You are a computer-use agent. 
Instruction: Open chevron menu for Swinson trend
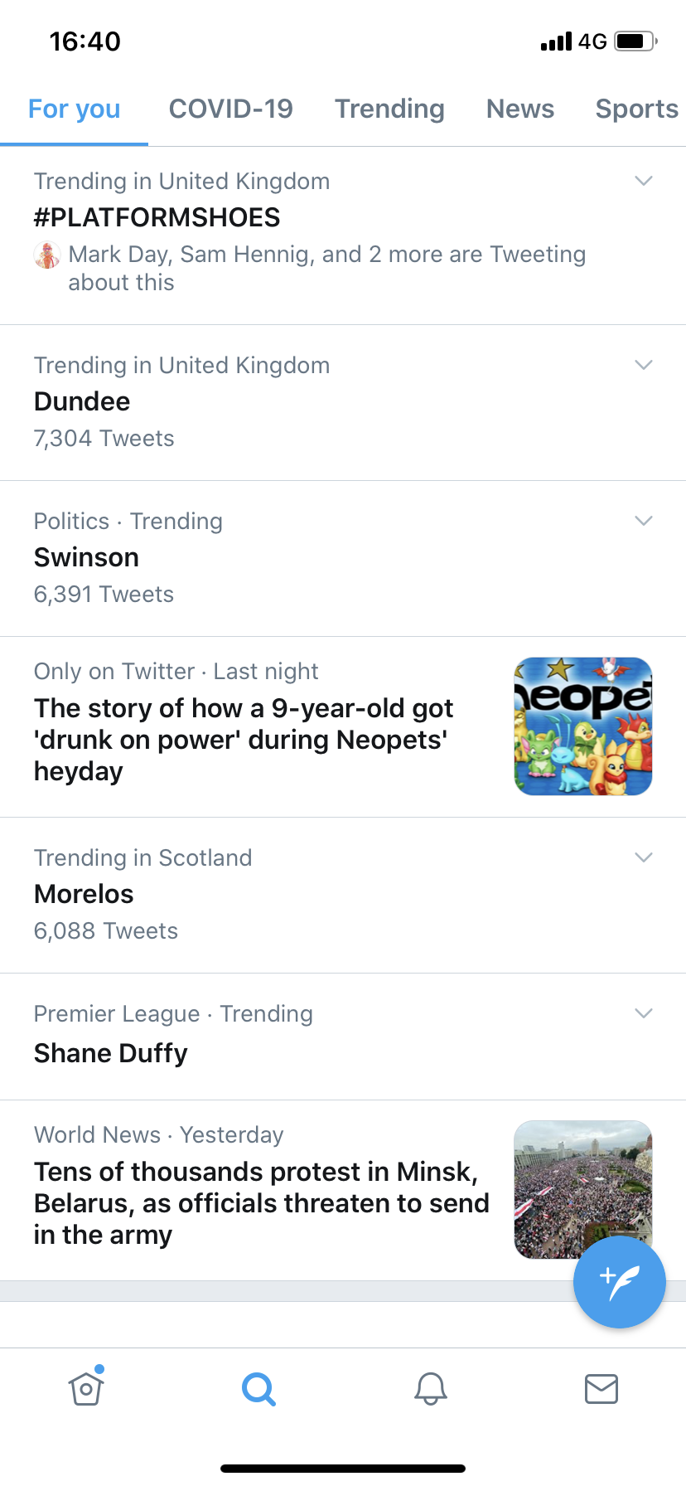[644, 521]
